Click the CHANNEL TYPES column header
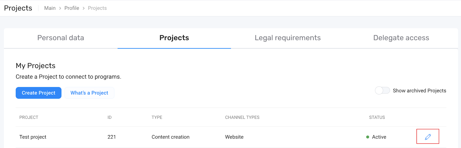This screenshot has height=148, width=461. pyautogui.click(x=242, y=117)
